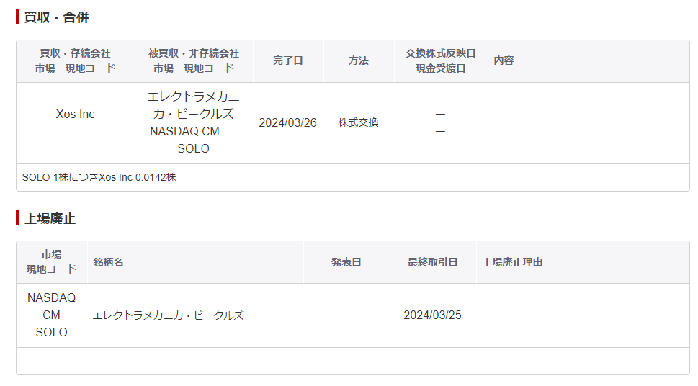
Task: Click the 銘柄名 column header
Action: pos(108,262)
